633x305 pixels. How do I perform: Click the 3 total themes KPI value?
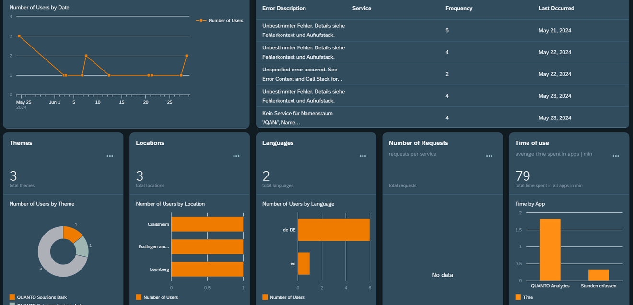click(13, 176)
